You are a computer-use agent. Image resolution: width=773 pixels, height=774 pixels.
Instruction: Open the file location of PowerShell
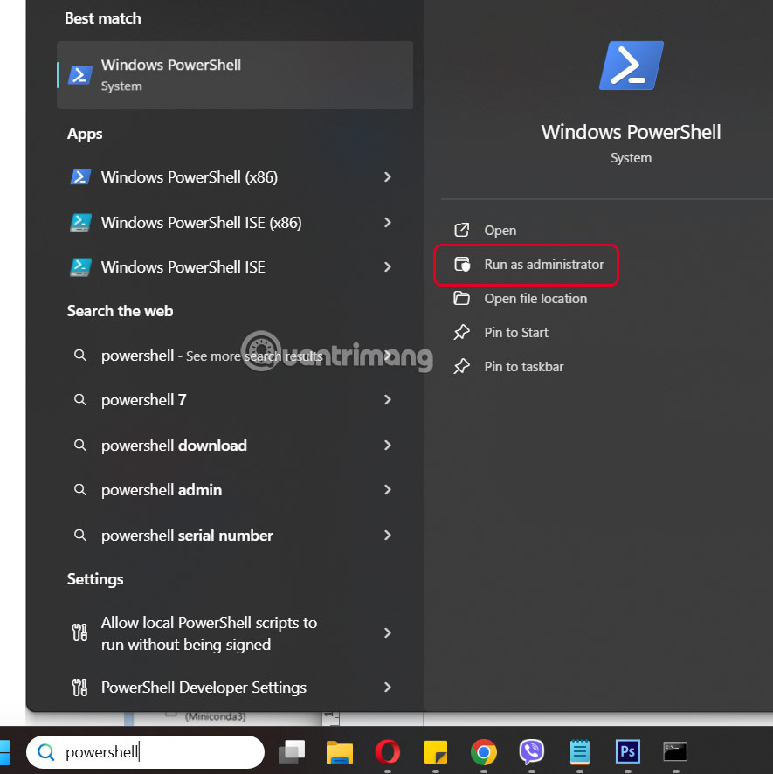pos(533,298)
